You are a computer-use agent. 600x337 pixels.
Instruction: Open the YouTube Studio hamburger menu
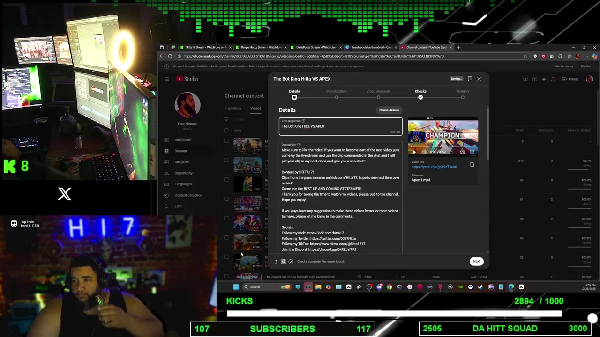point(166,79)
